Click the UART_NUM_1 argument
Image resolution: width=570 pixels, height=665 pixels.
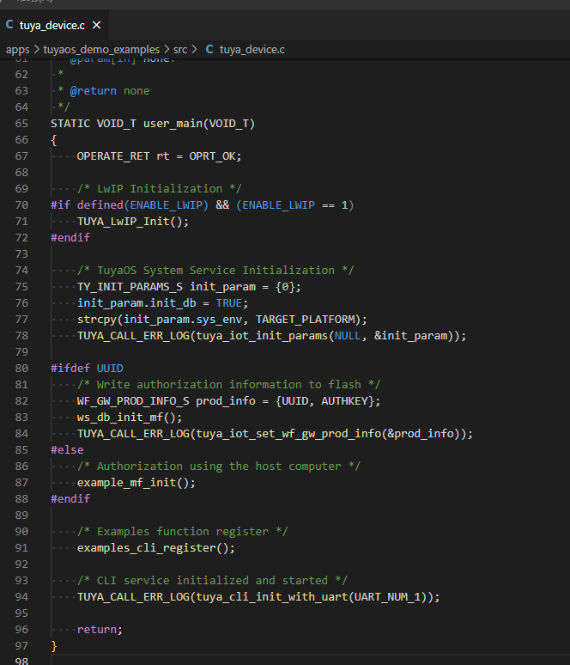click(x=387, y=597)
